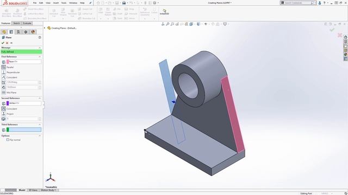
Task: Switch to ConfigurationManager panel tab
Action: (18, 32)
